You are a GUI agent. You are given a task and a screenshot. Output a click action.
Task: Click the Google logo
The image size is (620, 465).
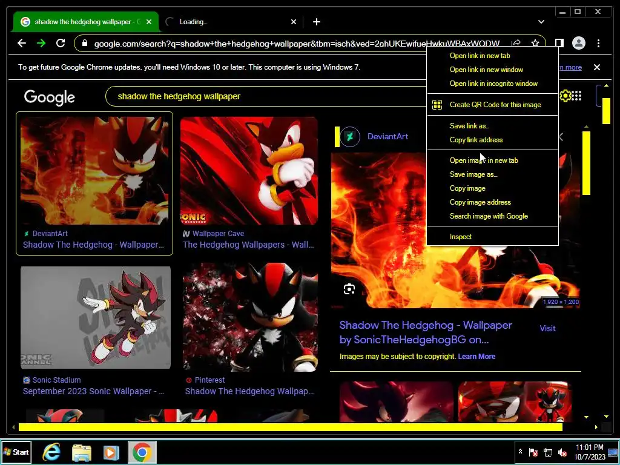(x=50, y=97)
